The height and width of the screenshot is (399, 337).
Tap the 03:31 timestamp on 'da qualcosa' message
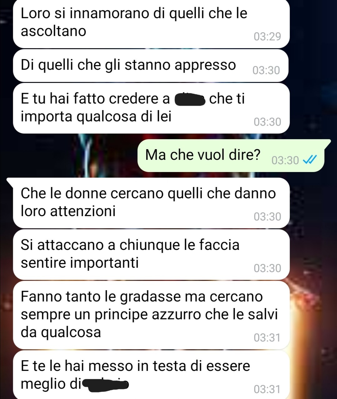click(x=267, y=338)
